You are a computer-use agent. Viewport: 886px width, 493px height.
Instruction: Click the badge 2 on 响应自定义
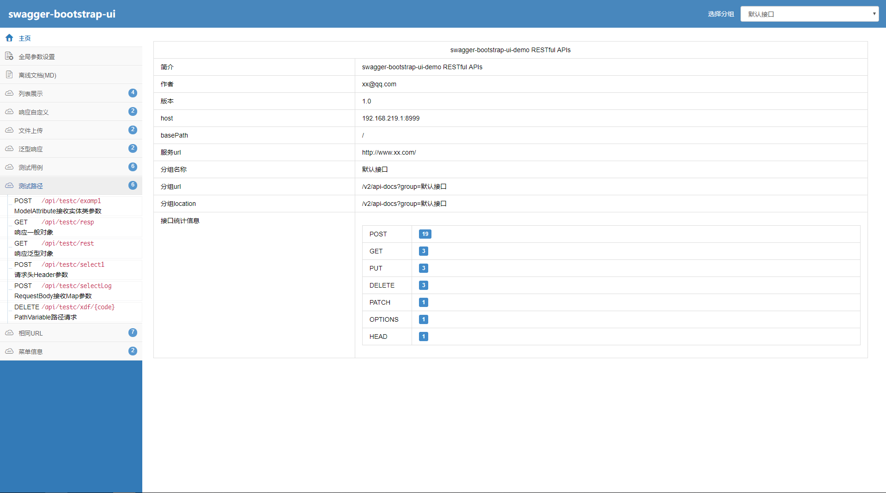click(x=133, y=111)
